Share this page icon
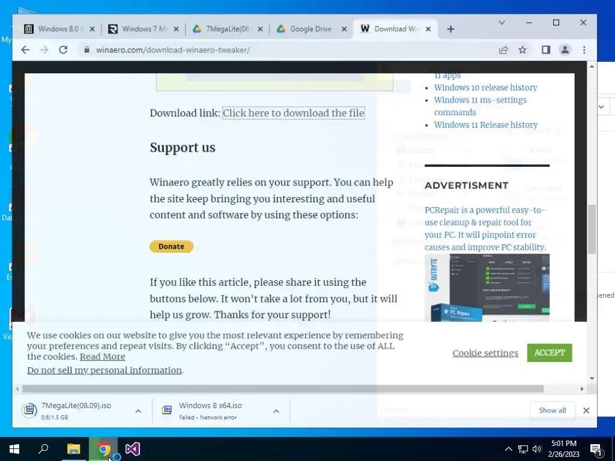 click(x=503, y=50)
